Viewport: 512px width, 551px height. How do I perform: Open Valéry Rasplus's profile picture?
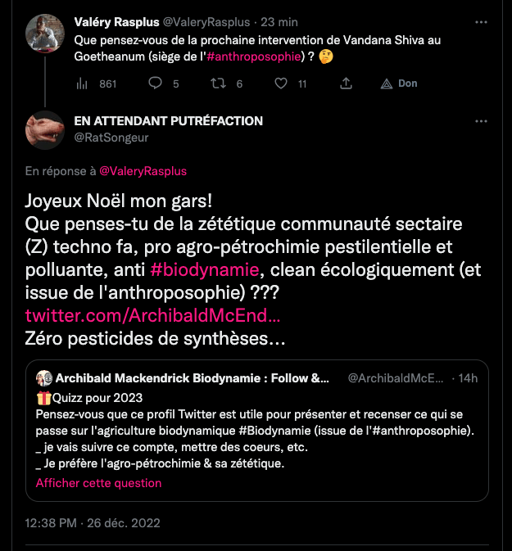point(45,32)
